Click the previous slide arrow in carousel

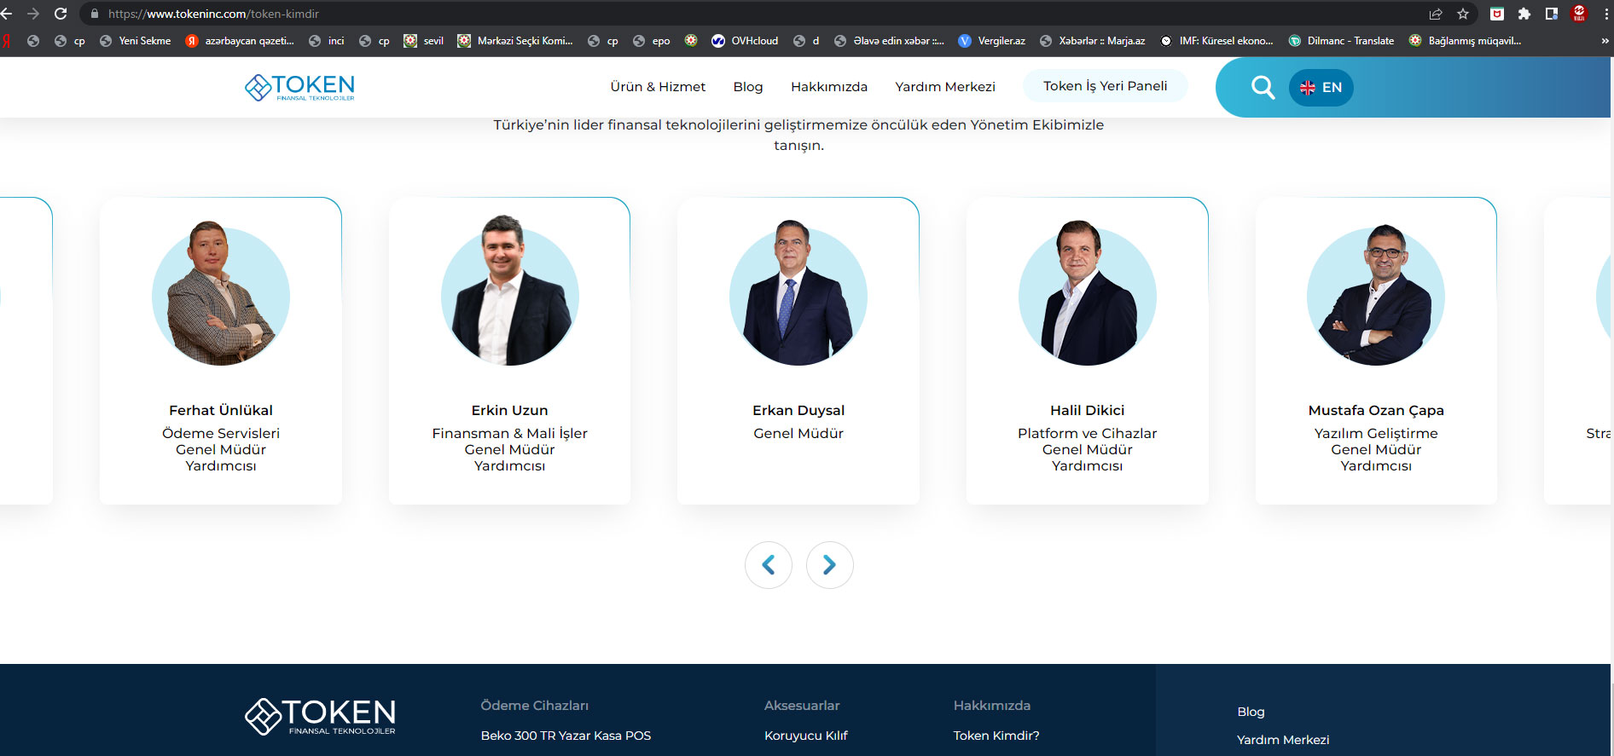click(768, 565)
